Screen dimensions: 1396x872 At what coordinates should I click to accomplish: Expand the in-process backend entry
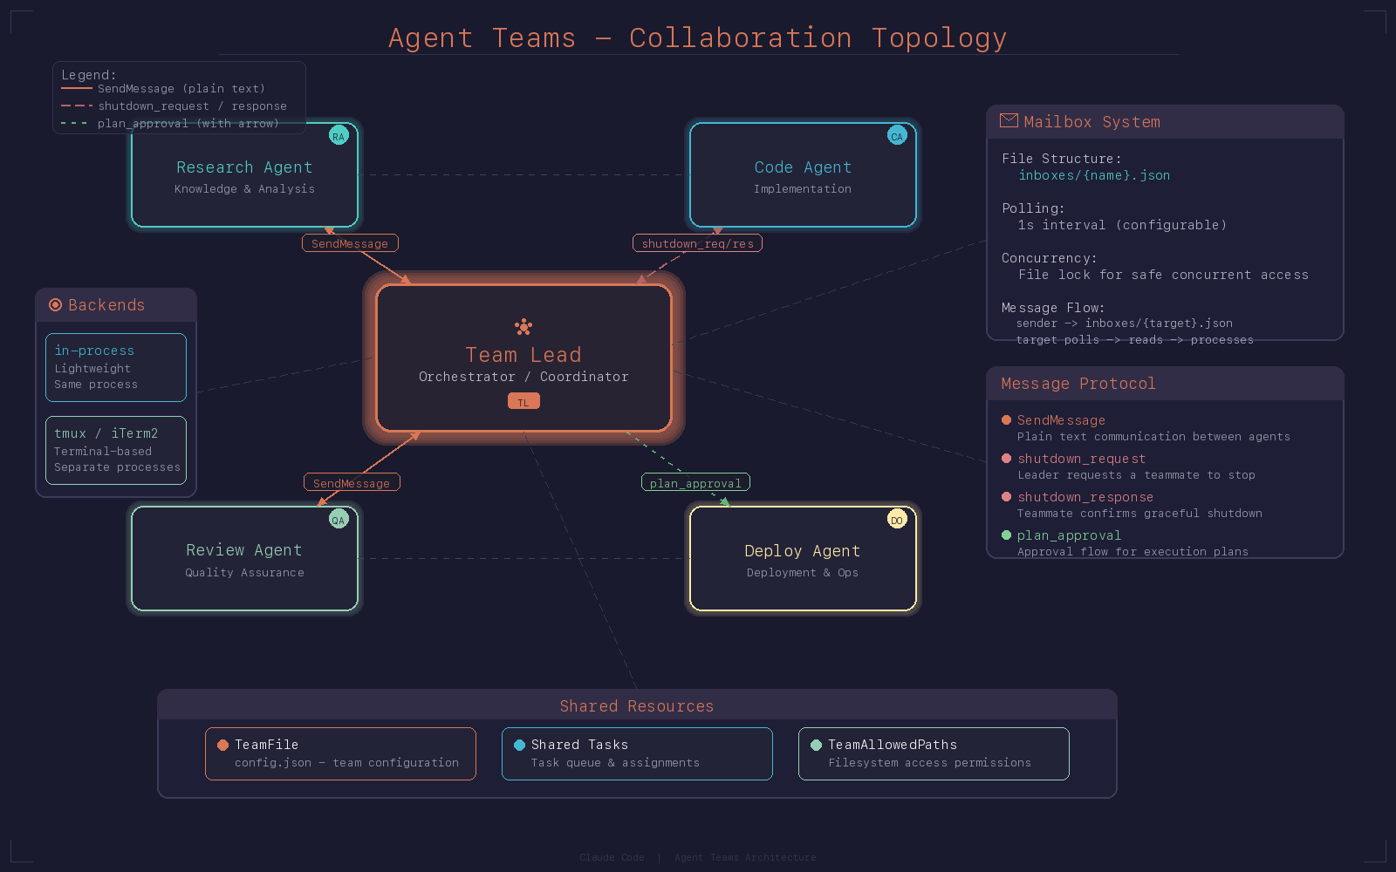tap(115, 367)
